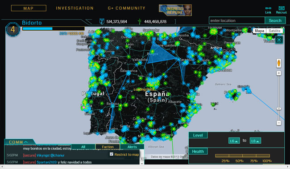Click the COMM scroll down arrow

pyautogui.click(x=142, y=163)
